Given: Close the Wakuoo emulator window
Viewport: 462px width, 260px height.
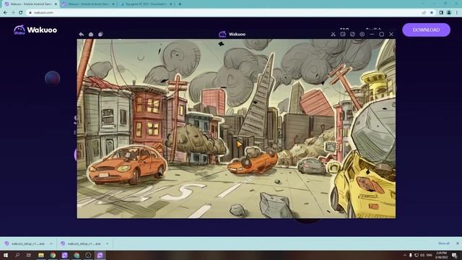Looking at the screenshot, I should [x=391, y=34].
